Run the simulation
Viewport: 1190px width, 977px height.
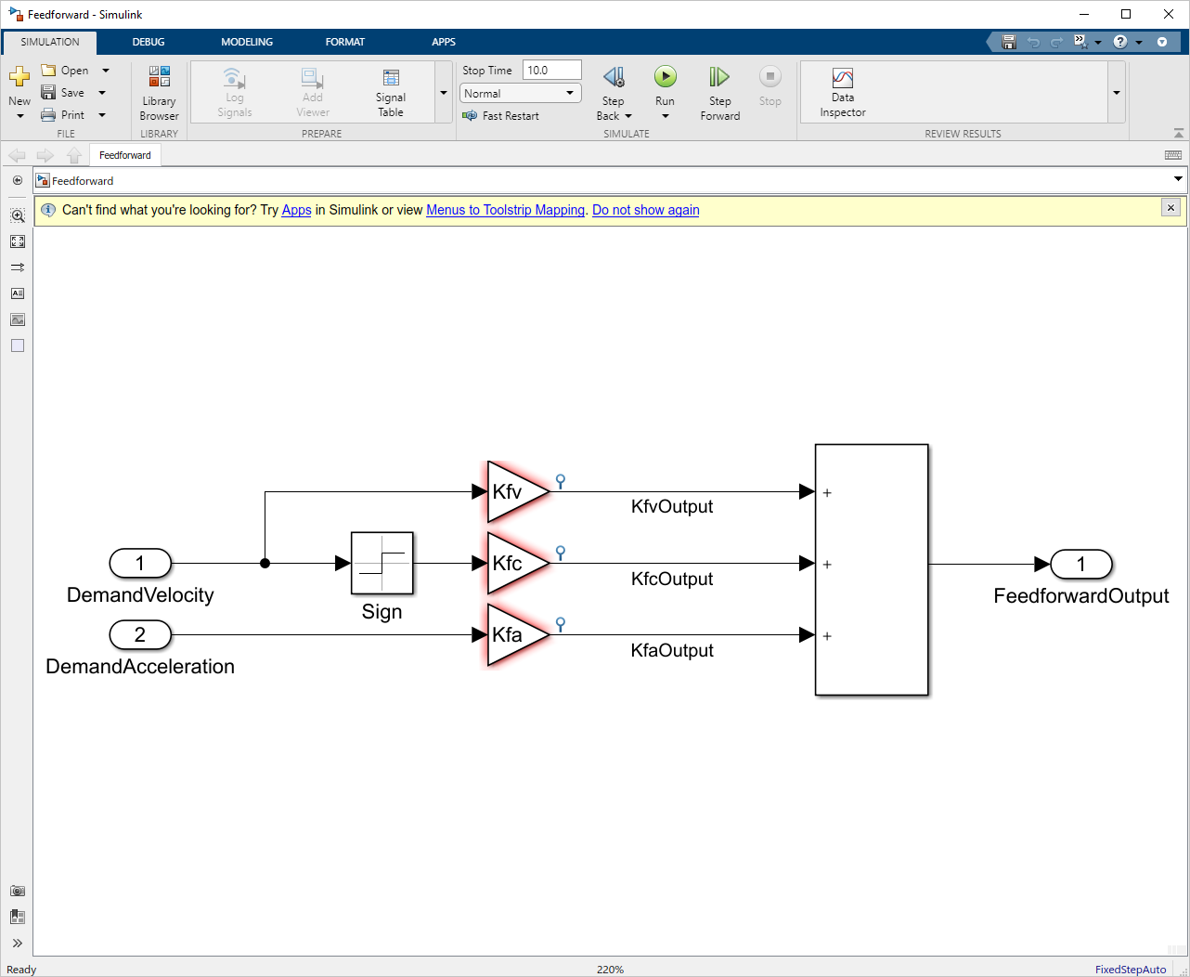(x=665, y=91)
